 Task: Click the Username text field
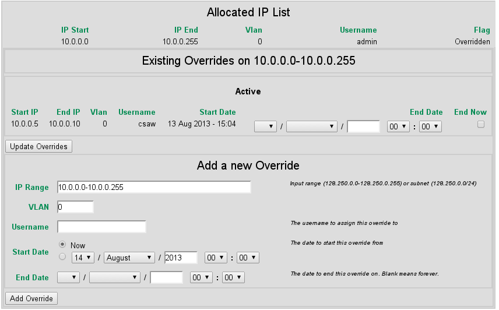coord(101,227)
